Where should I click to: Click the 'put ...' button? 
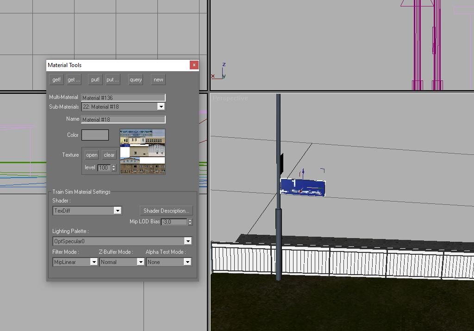pyautogui.click(x=112, y=80)
